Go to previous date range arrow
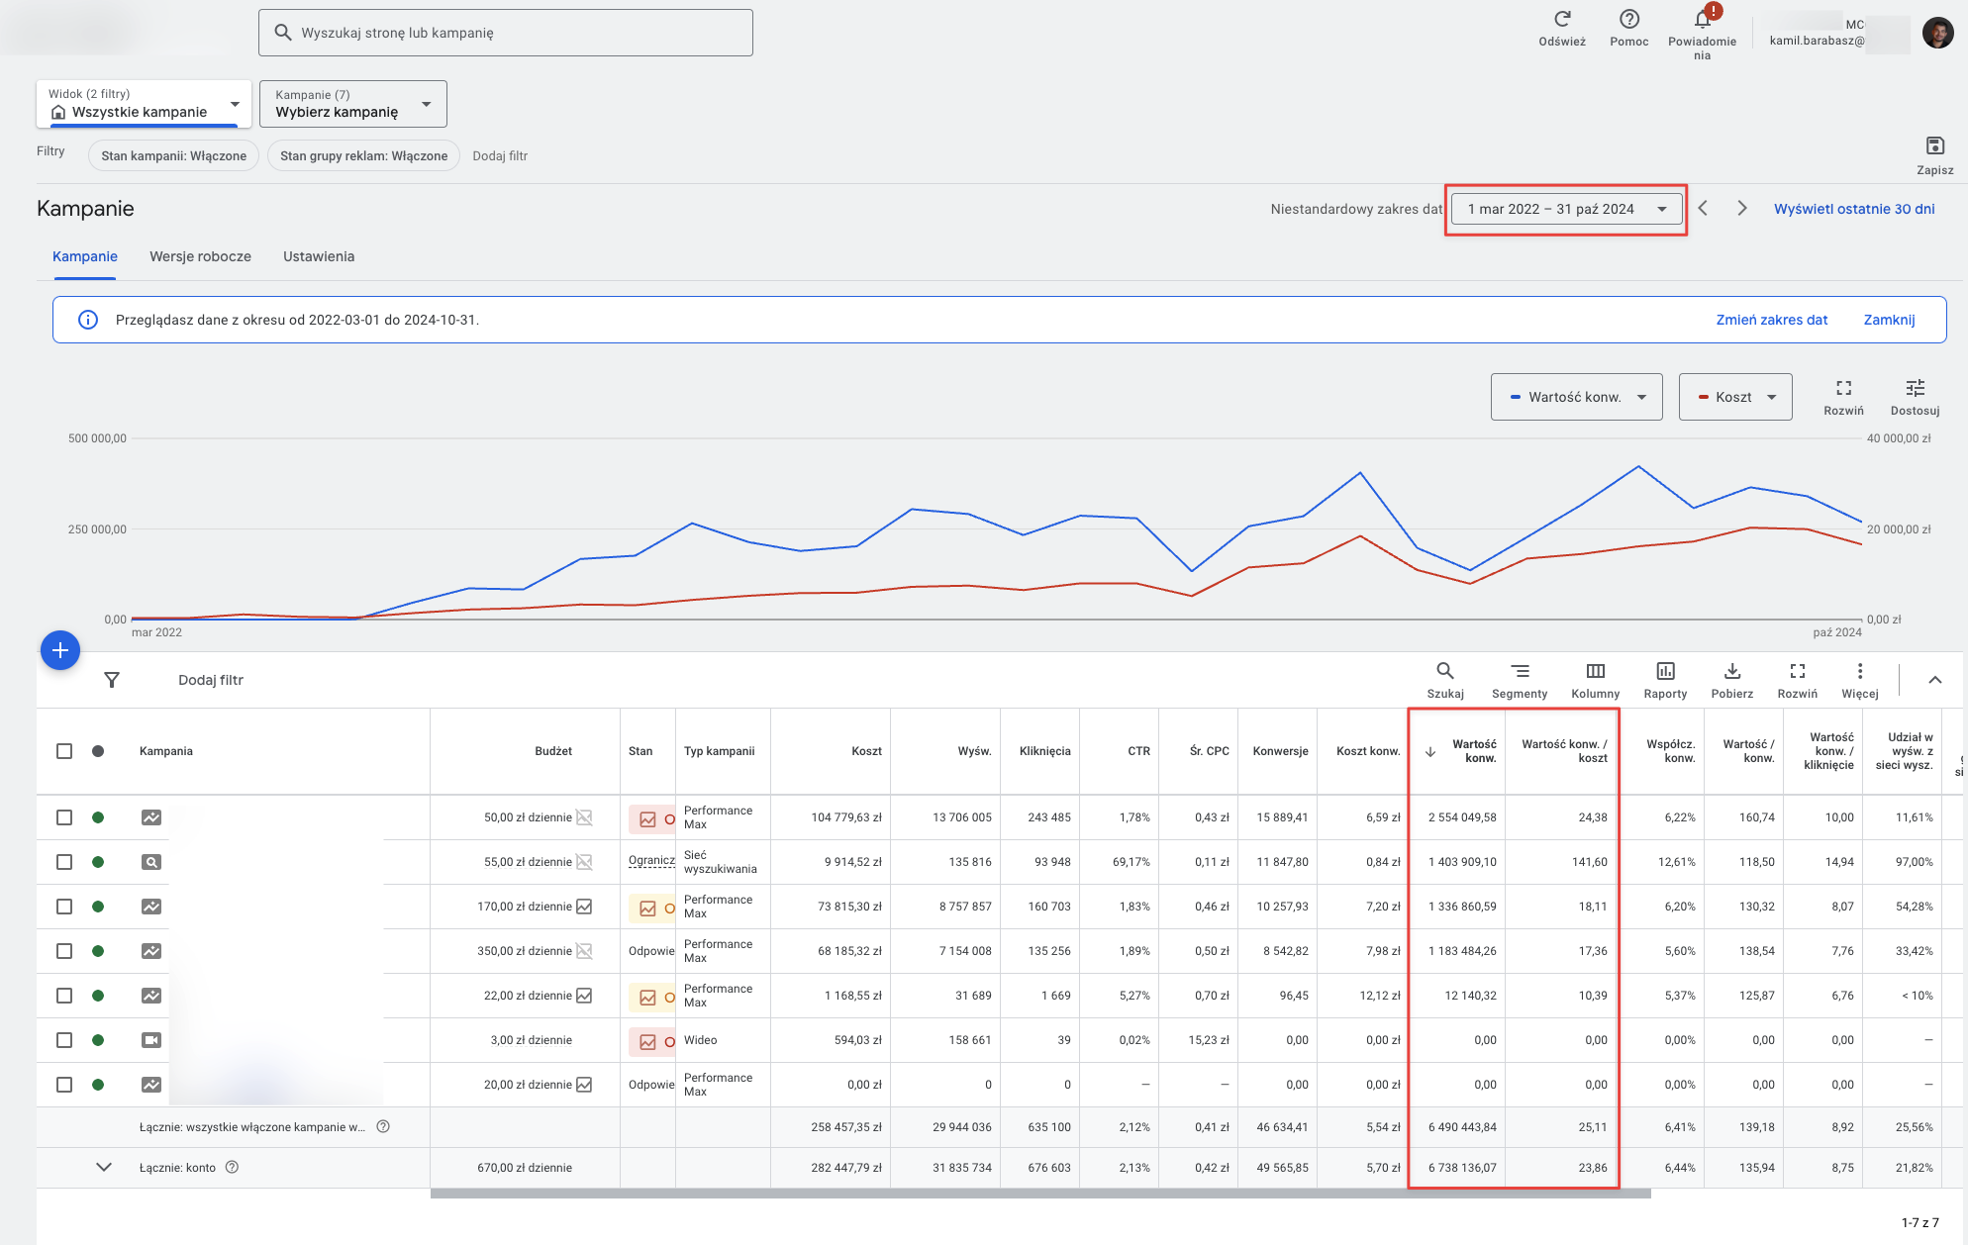 click(1704, 209)
